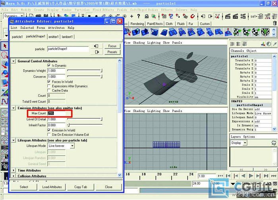Open the Rendering shelf tab
This screenshot has height=200, width=278.
[x=137, y=24]
